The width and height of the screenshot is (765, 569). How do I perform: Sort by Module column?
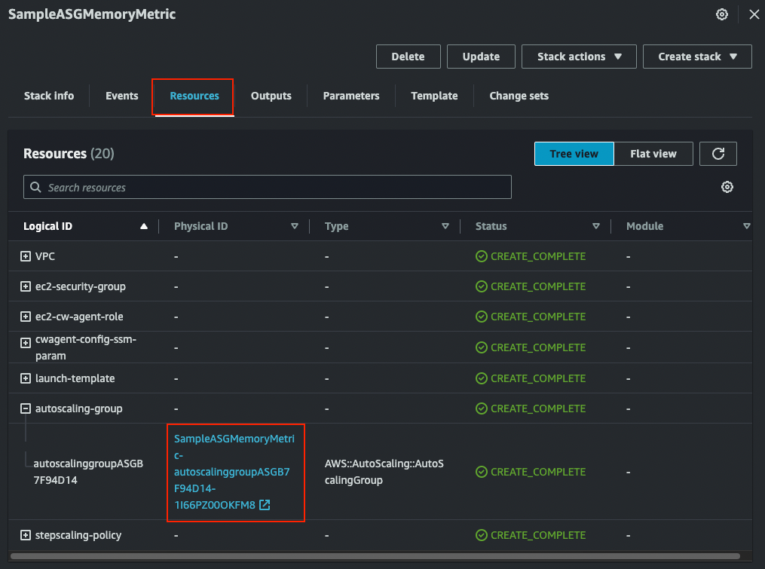(x=746, y=226)
